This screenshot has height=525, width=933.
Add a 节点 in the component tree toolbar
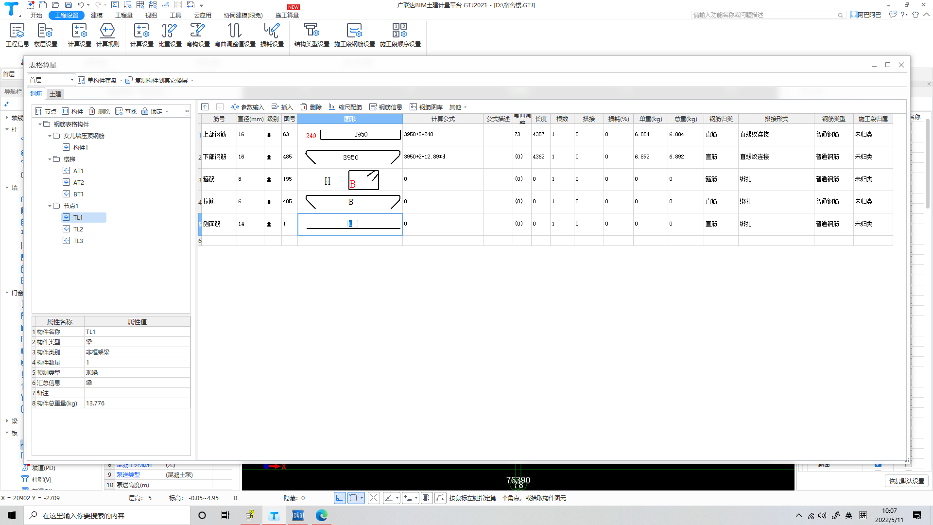(x=46, y=111)
